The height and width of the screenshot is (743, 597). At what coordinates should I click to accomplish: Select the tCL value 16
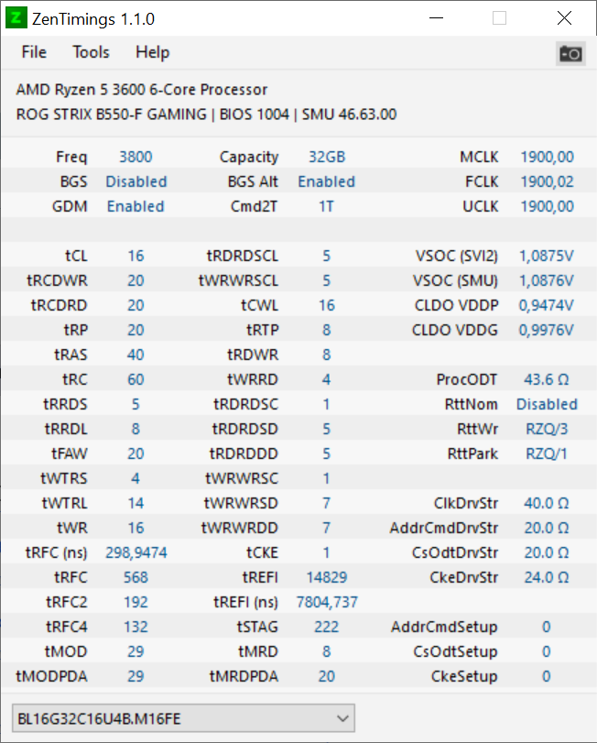(136, 257)
